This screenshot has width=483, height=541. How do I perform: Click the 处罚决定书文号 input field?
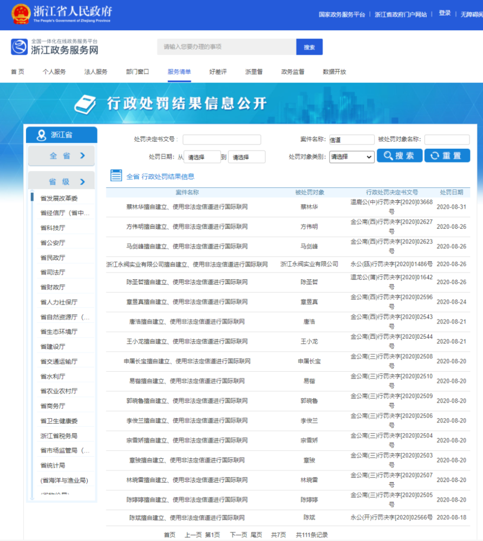221,140
